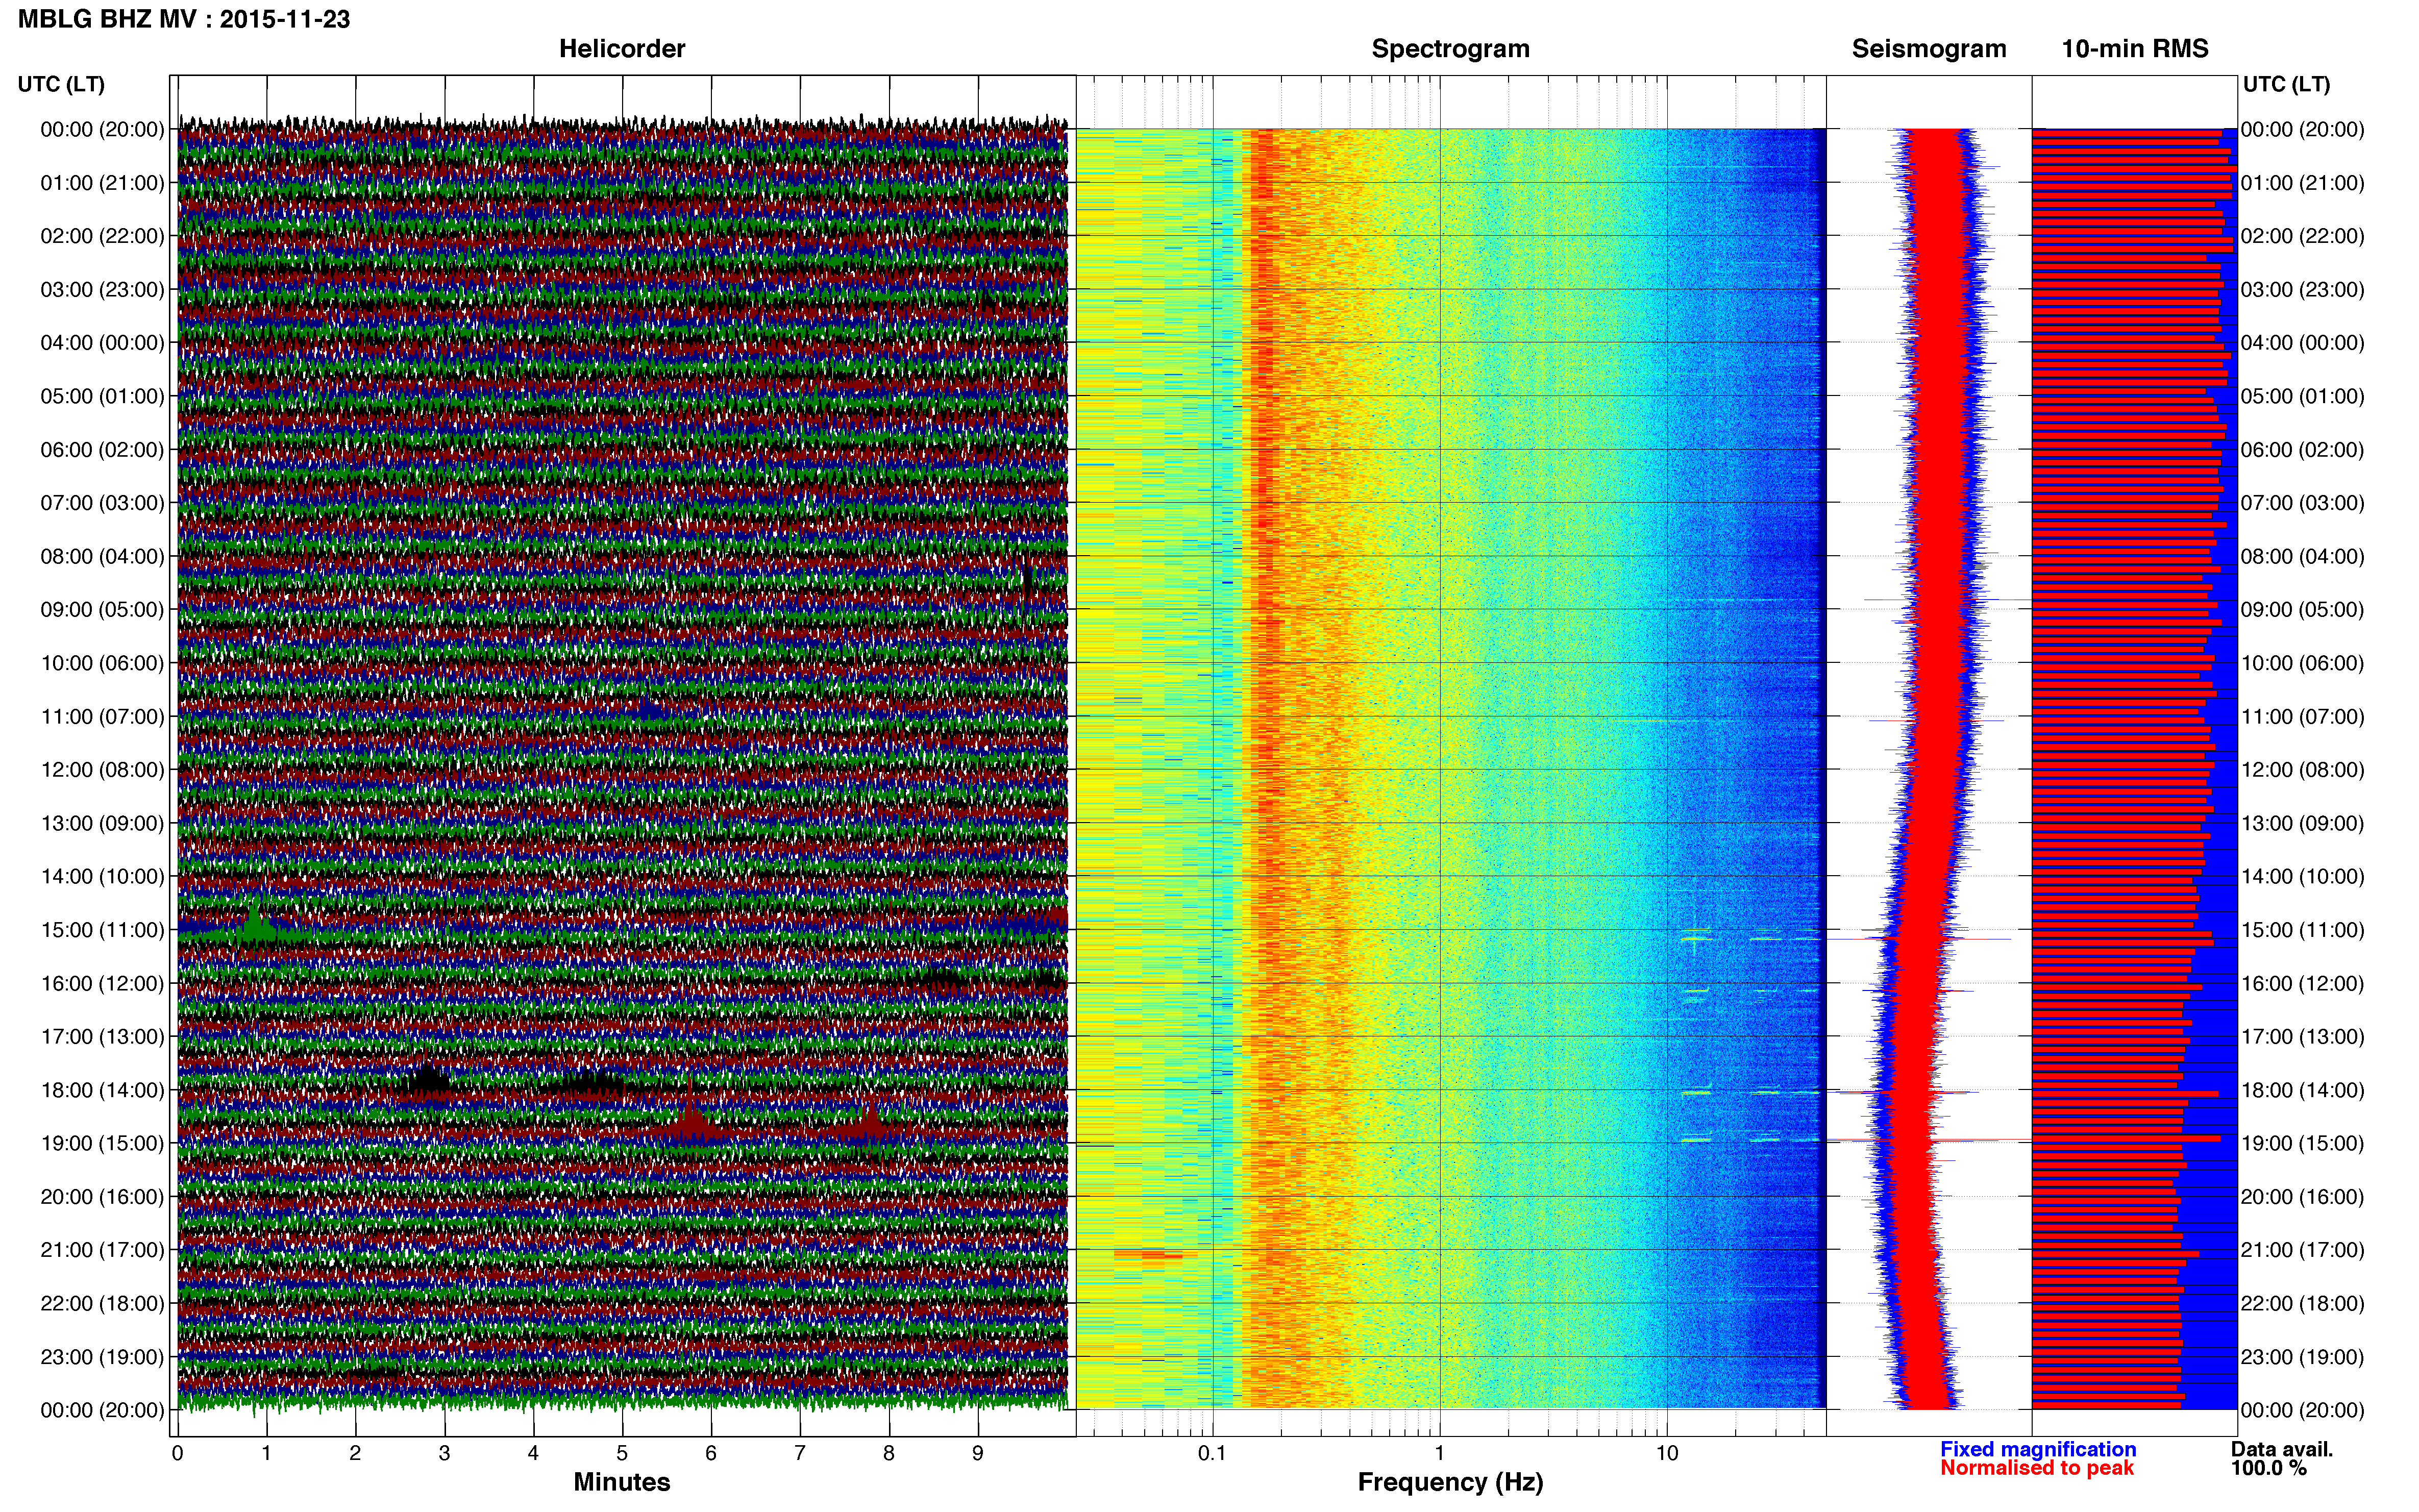Click Helicorder time label 10:00 (06:00)

pyautogui.click(x=102, y=663)
